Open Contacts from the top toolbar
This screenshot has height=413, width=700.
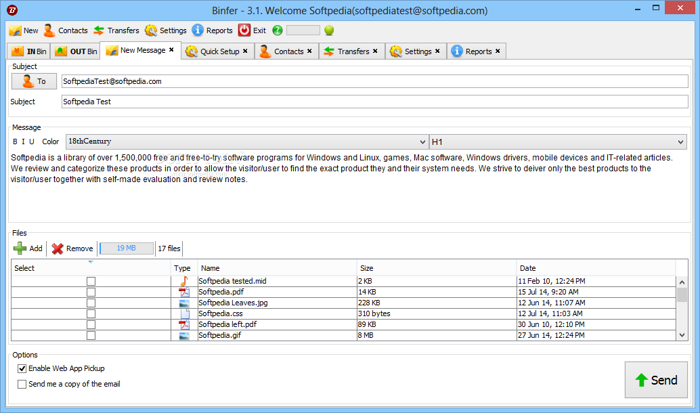point(66,30)
